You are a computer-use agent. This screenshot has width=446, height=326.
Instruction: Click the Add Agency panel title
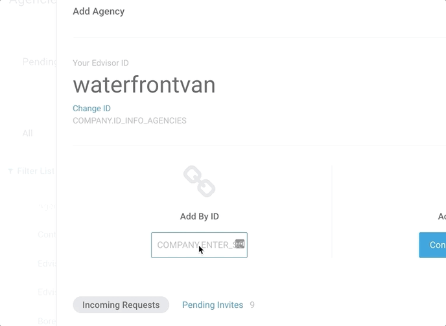click(x=99, y=12)
